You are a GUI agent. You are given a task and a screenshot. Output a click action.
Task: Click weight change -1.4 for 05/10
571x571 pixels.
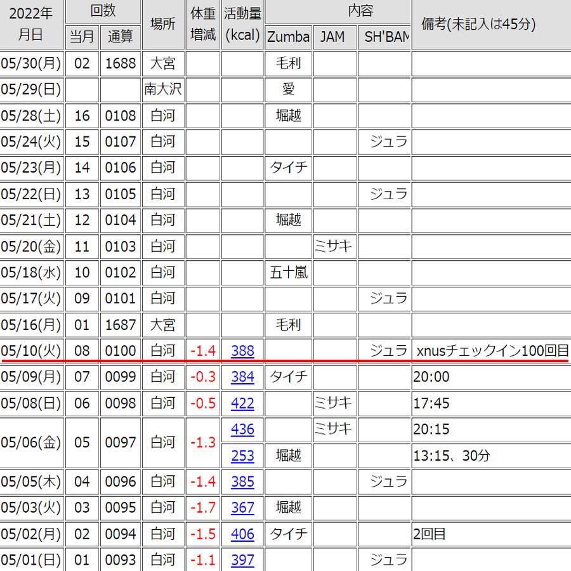point(203,351)
